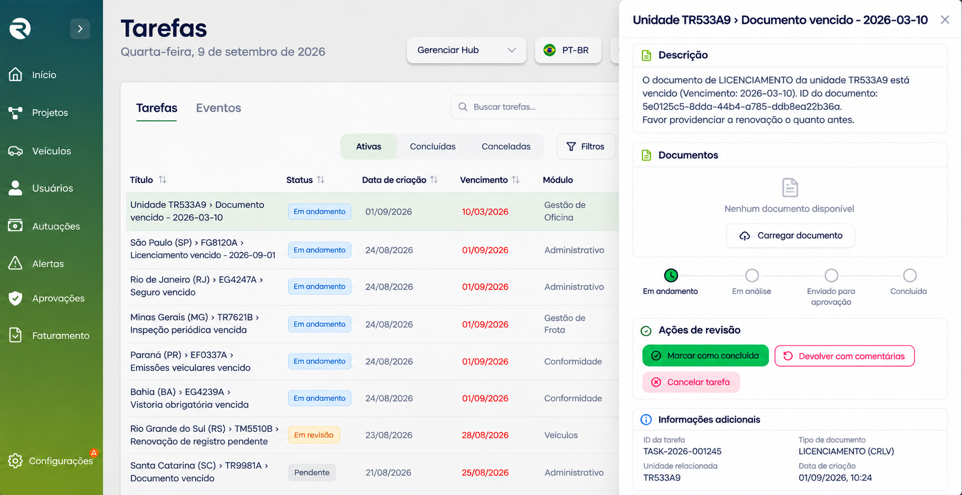Select the Concluídas filter segment
Viewport: 962px width, 495px height.
[433, 146]
